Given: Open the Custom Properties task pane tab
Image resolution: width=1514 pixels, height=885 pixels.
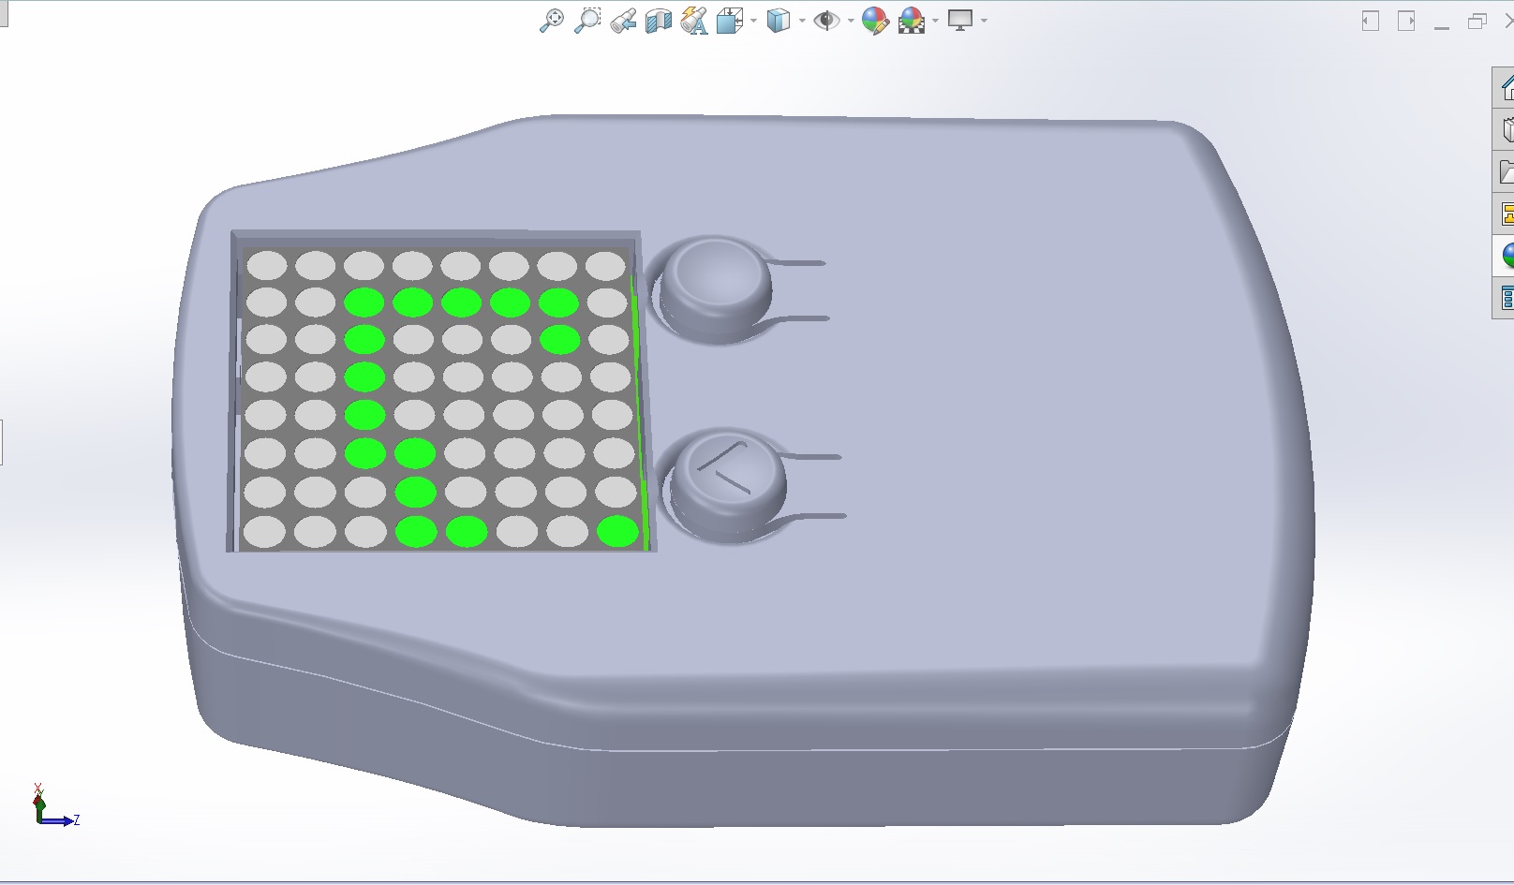Looking at the screenshot, I should pyautogui.click(x=1506, y=298).
